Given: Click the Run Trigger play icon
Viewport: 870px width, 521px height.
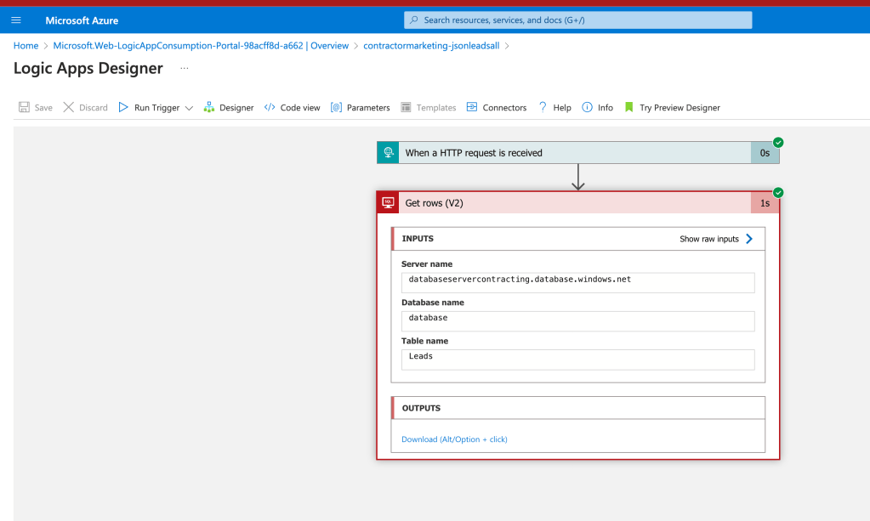Looking at the screenshot, I should tap(123, 107).
